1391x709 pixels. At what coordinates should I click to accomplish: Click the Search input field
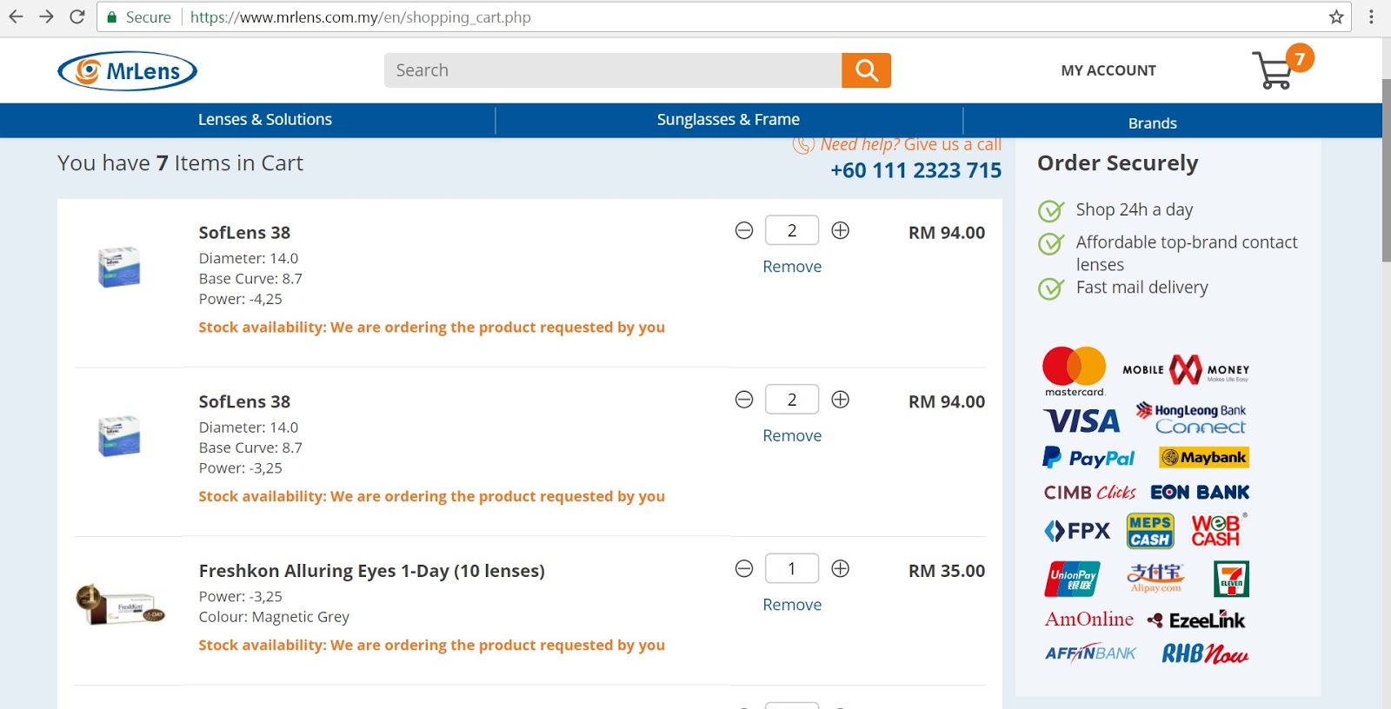[x=613, y=70]
